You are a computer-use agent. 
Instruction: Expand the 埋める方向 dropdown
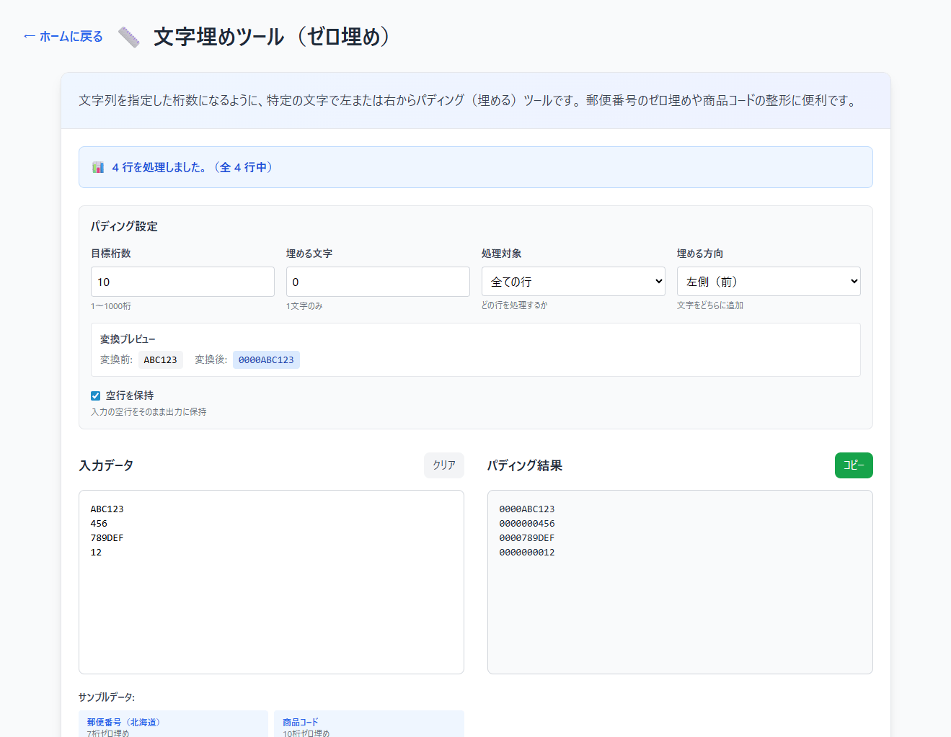click(768, 282)
